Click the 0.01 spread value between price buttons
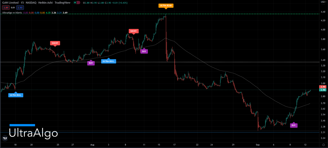328x148 pixels. point(13,8)
